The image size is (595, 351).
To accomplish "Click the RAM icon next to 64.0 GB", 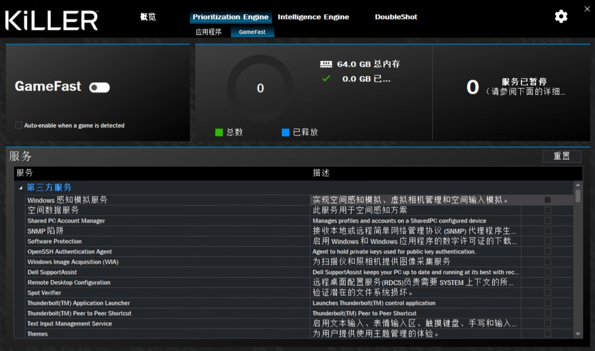I will (x=326, y=64).
